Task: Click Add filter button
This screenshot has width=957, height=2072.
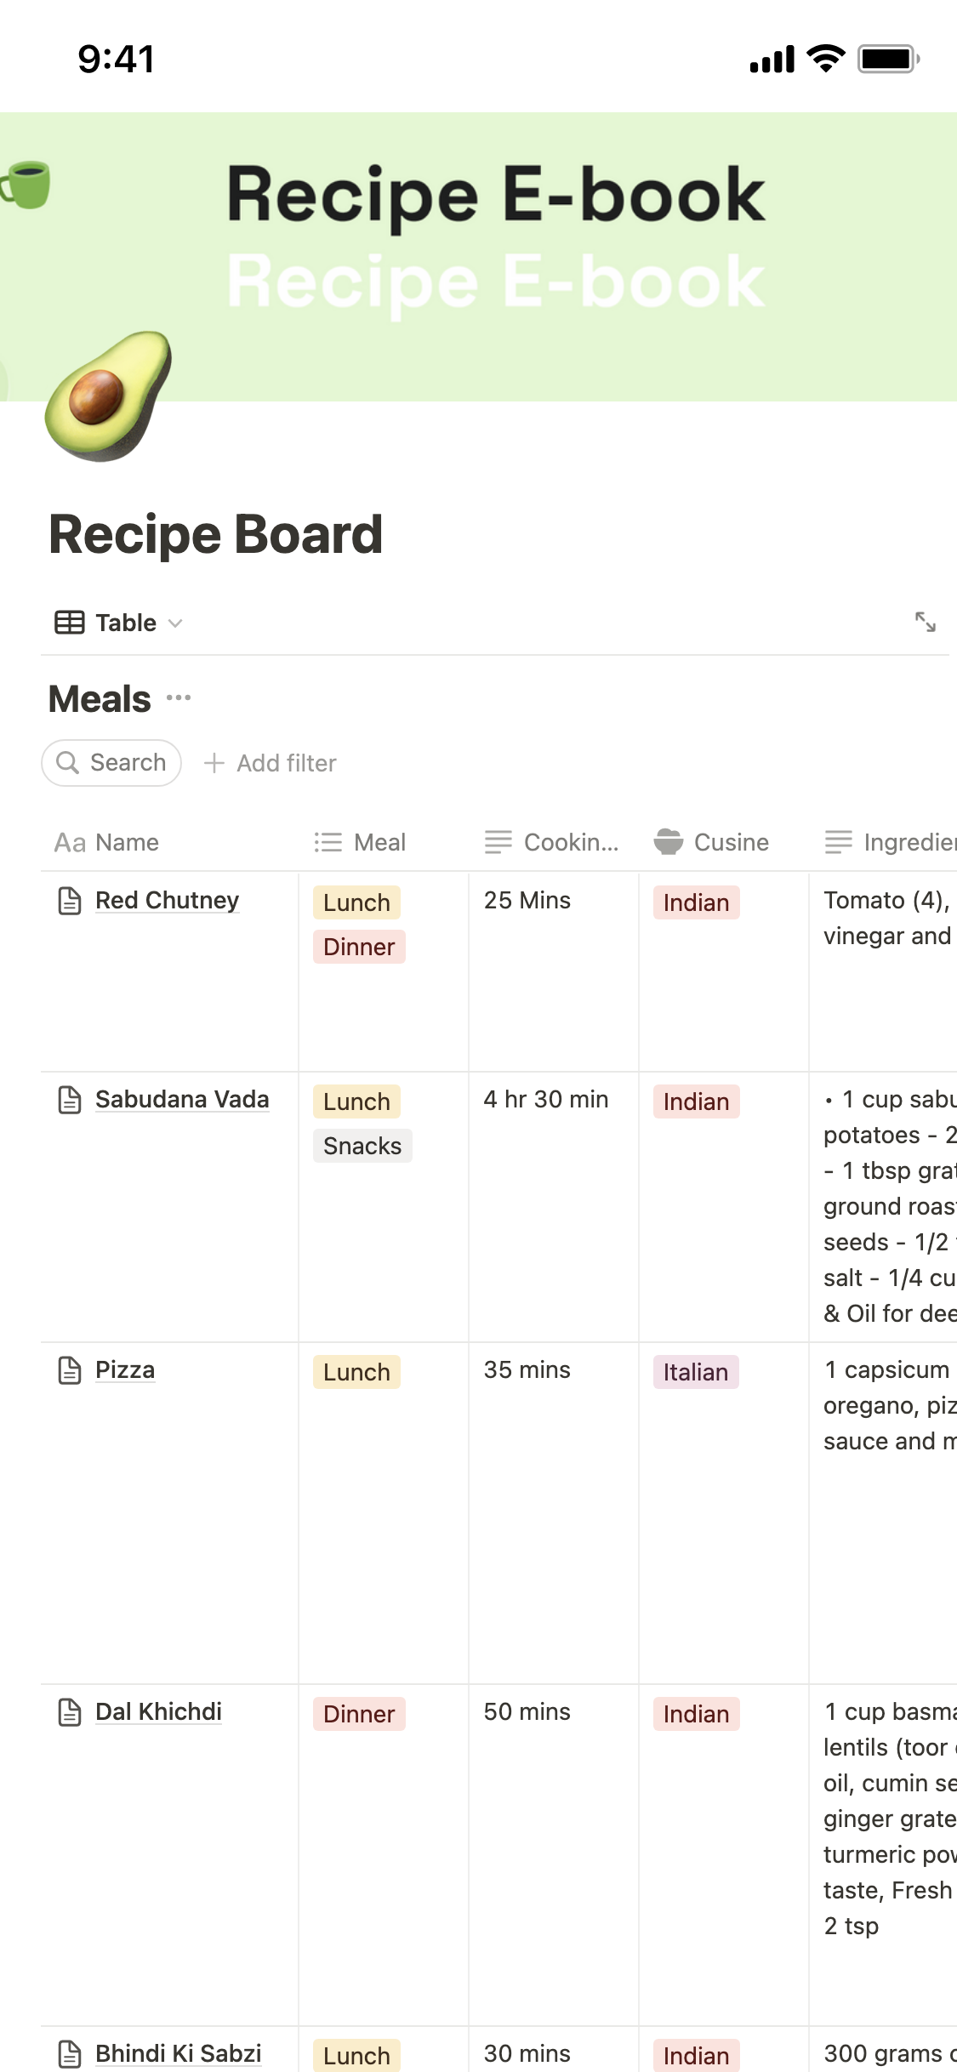Action: (x=271, y=763)
